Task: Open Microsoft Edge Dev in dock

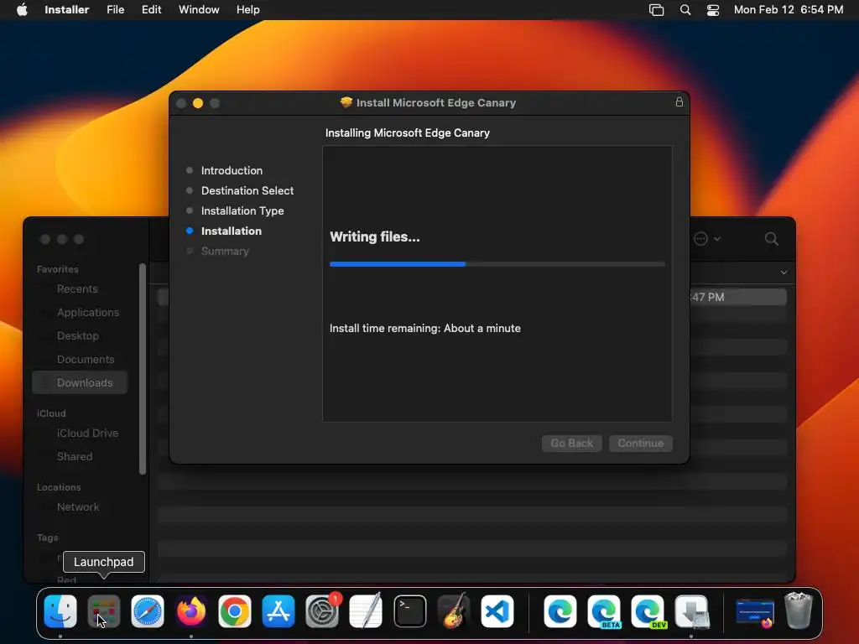Action: 648,611
